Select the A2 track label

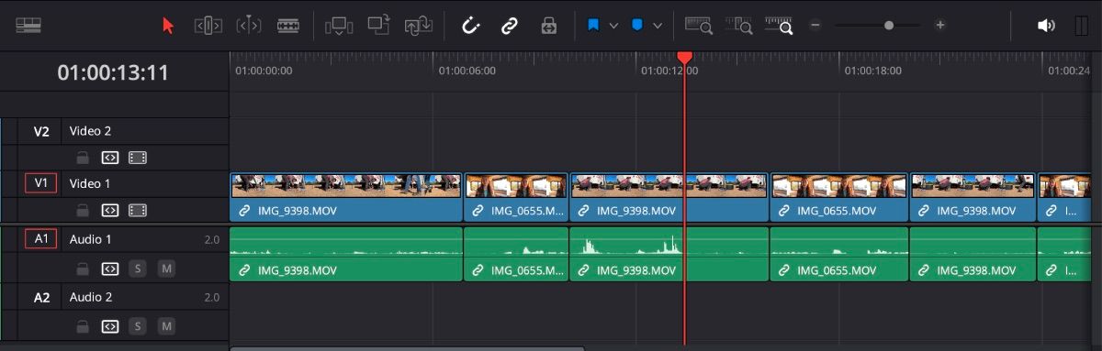tap(41, 297)
